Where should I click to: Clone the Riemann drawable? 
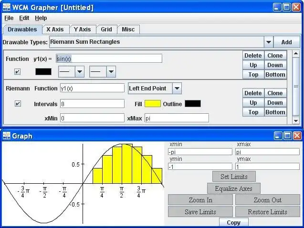[275, 93]
